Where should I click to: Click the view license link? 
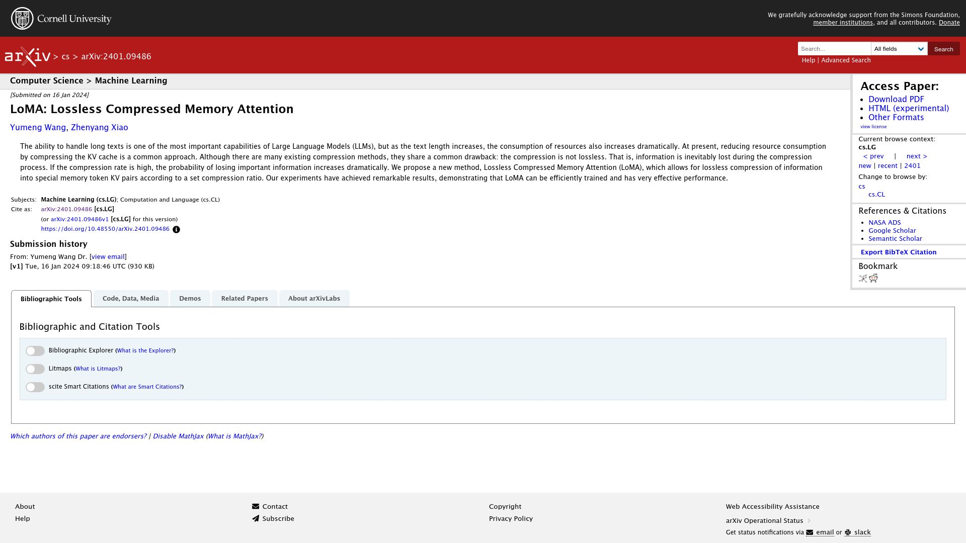(x=873, y=127)
